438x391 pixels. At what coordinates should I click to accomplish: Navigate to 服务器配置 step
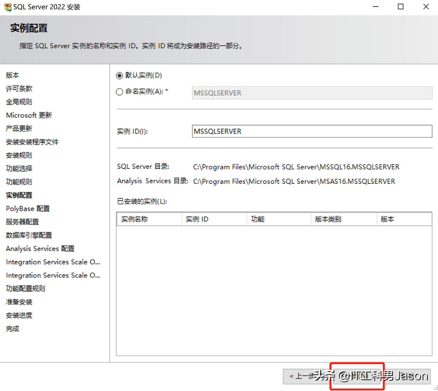point(22,222)
